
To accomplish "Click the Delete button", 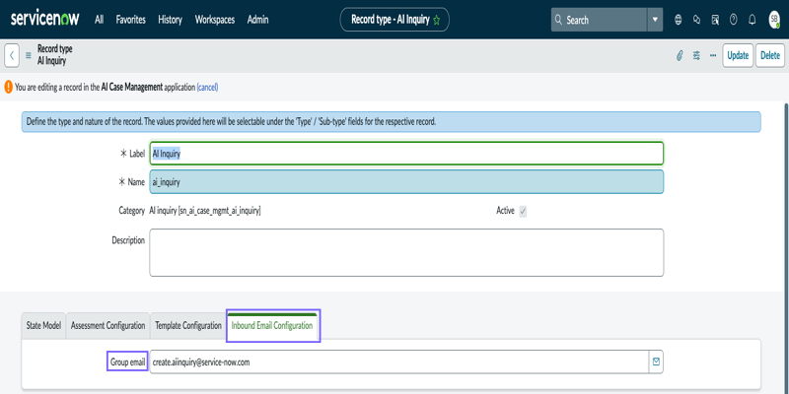I will pos(770,55).
